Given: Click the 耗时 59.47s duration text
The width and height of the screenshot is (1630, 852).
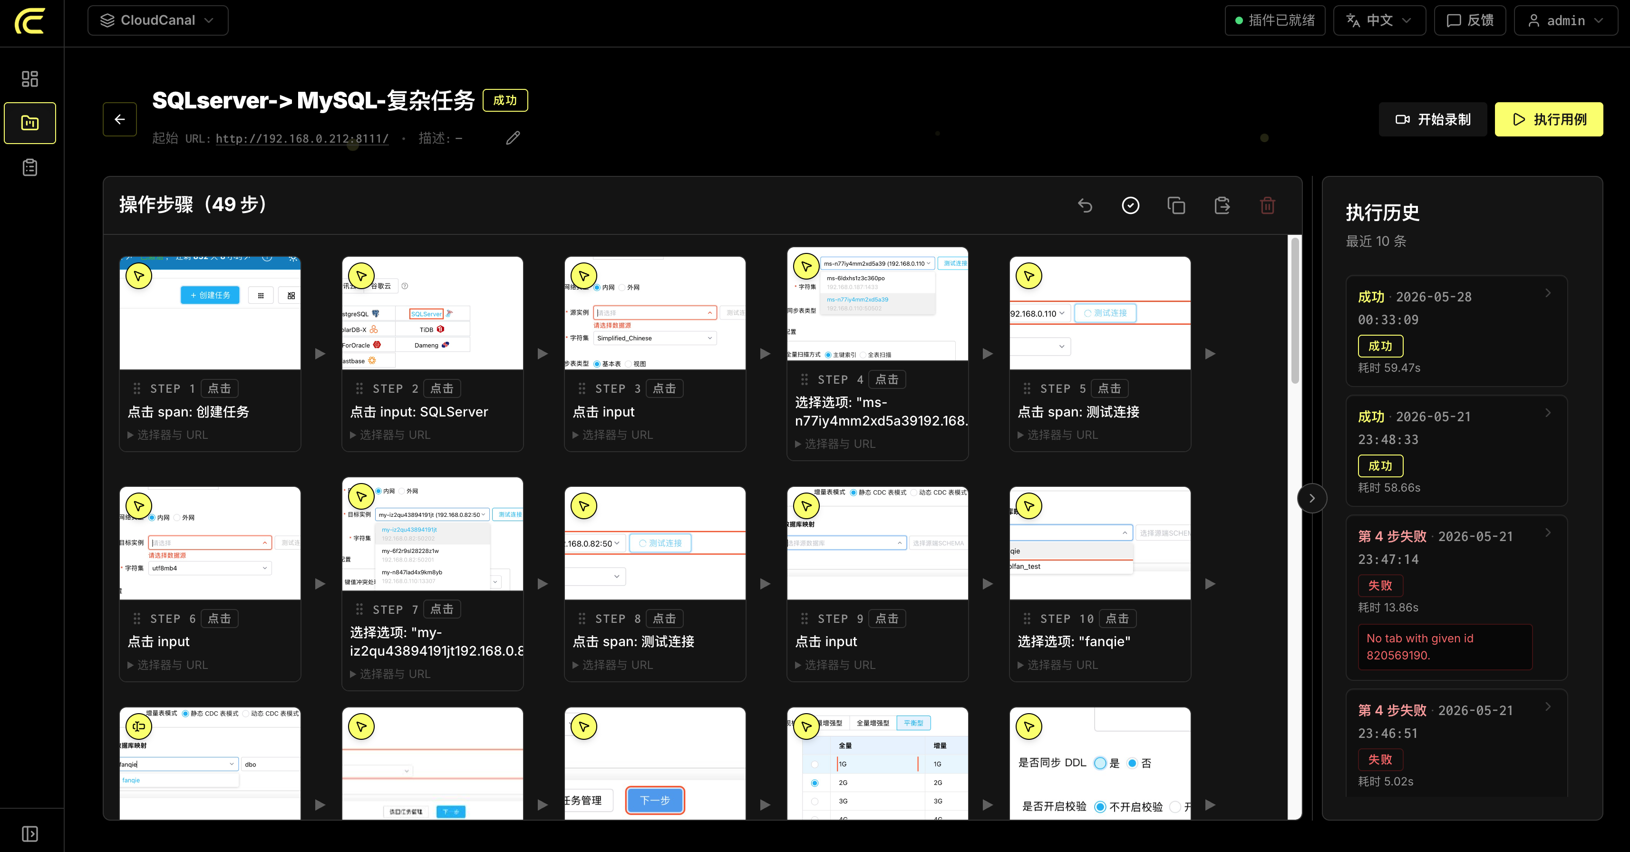Looking at the screenshot, I should click(1389, 368).
